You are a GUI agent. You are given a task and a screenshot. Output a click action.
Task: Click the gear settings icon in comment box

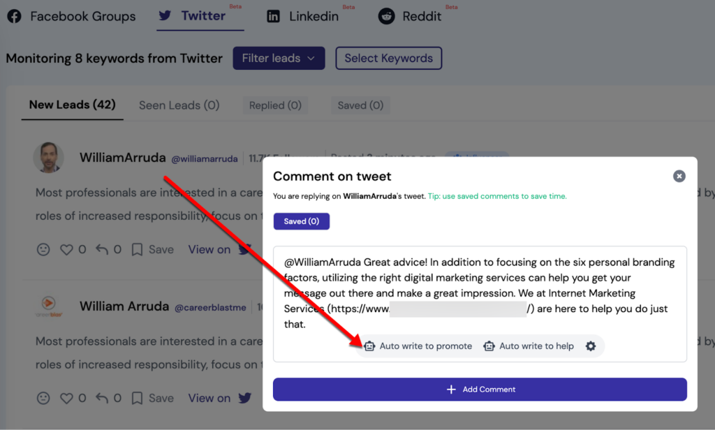(x=591, y=346)
